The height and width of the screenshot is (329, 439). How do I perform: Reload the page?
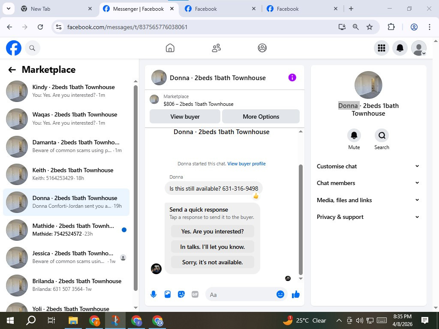pos(40,27)
